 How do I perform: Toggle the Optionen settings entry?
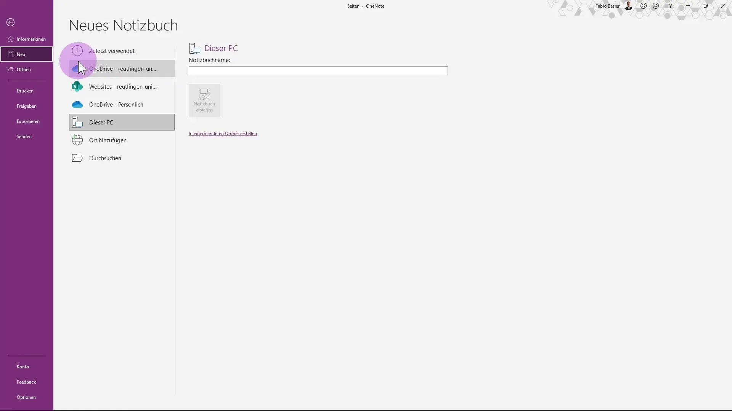tap(26, 397)
